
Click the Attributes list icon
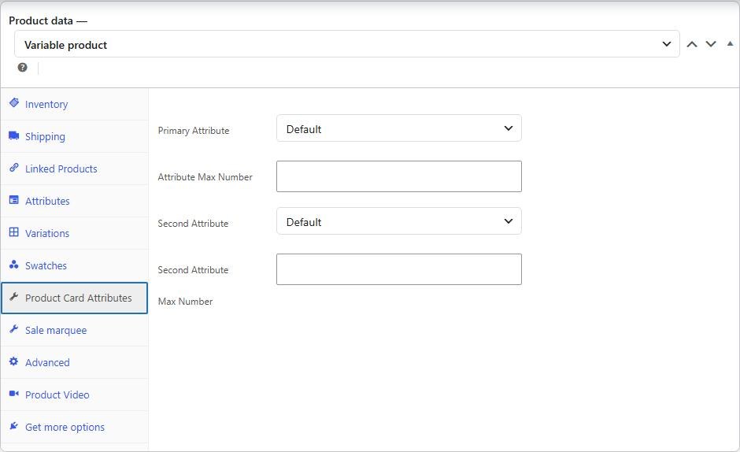(x=14, y=200)
